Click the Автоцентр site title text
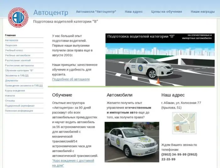Screen dimensions: 220x168 (x=51, y=13)
